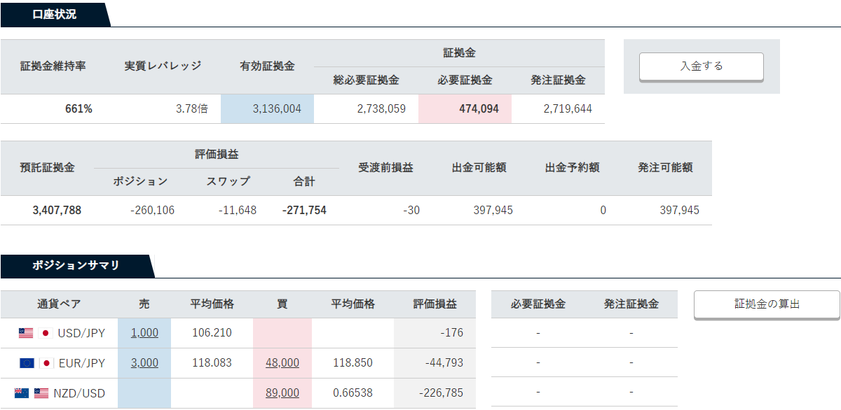This screenshot has width=841, height=410.
Task: Click the 通貨ペア column header
Action: click(x=59, y=304)
